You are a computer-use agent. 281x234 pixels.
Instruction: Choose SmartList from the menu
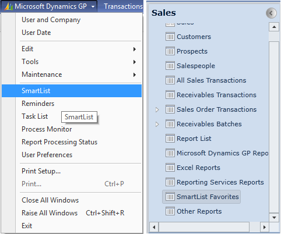coord(72,91)
